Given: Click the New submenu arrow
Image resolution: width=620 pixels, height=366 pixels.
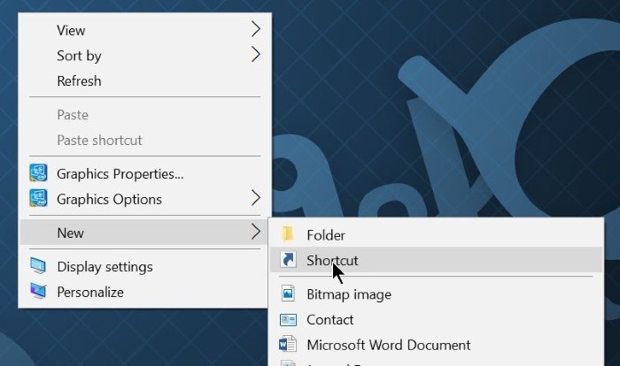Looking at the screenshot, I should coord(256,233).
